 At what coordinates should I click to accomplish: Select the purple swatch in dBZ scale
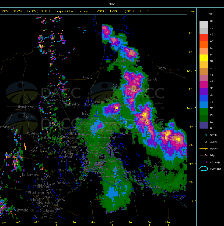point(204,91)
